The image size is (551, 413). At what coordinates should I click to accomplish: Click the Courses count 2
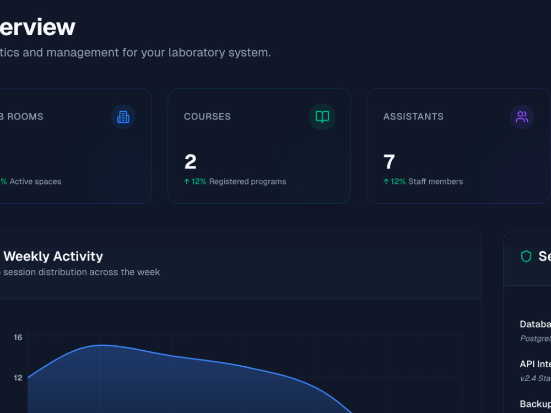191,161
